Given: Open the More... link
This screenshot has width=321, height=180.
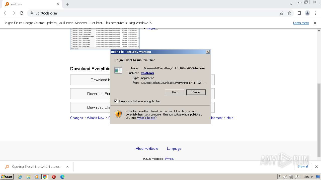Looking at the screenshot, I should click(153, 28).
